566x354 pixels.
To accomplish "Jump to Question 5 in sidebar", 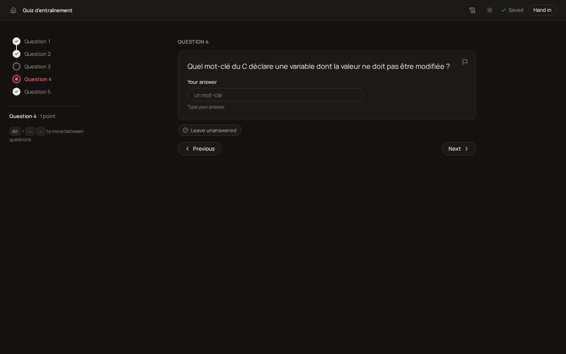I will tap(31, 92).
